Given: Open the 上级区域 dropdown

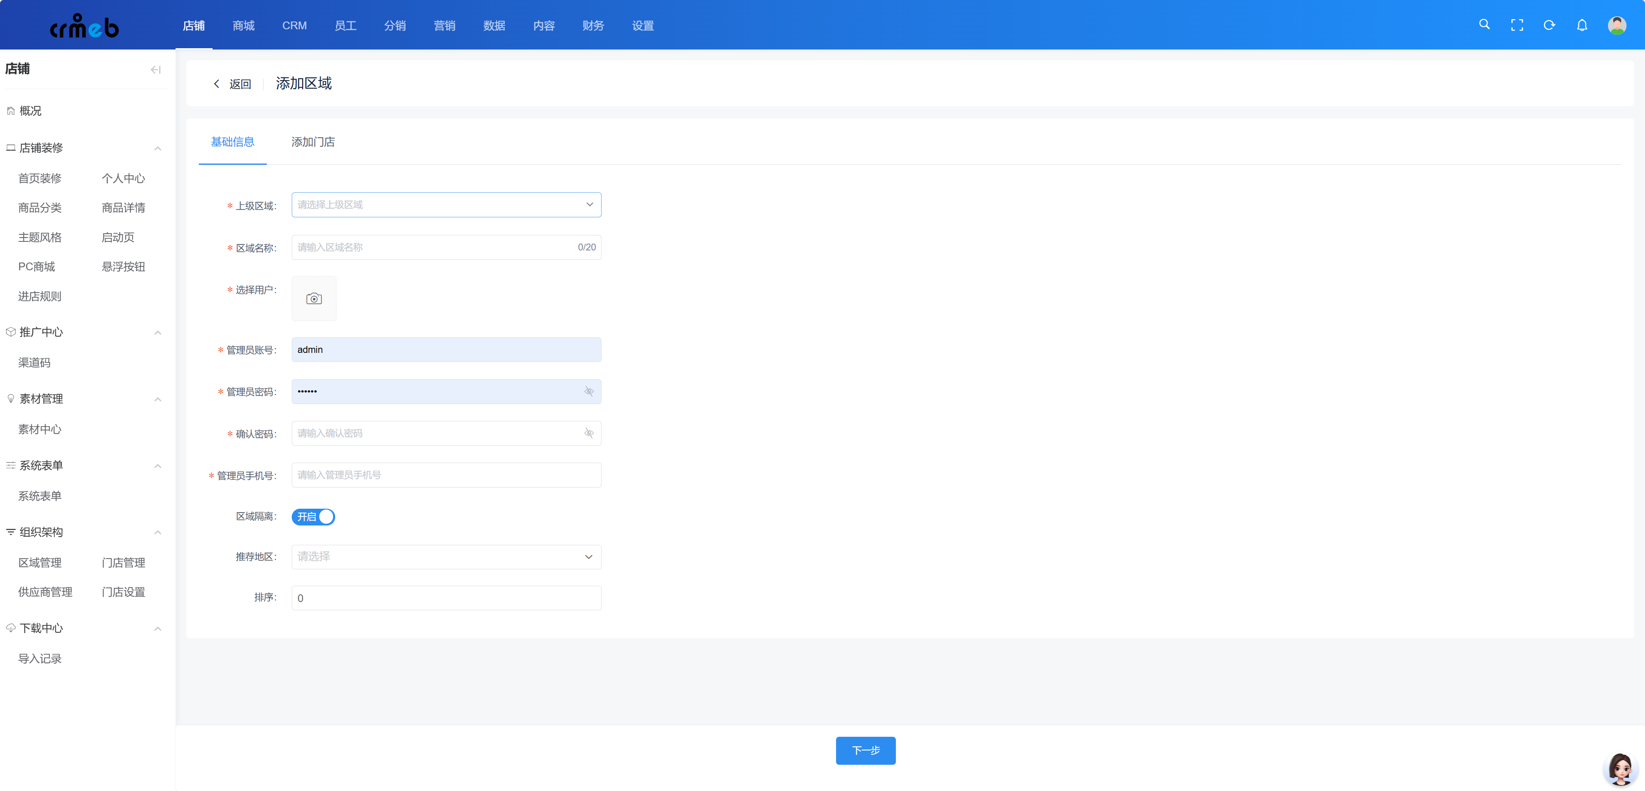Looking at the screenshot, I should [446, 204].
